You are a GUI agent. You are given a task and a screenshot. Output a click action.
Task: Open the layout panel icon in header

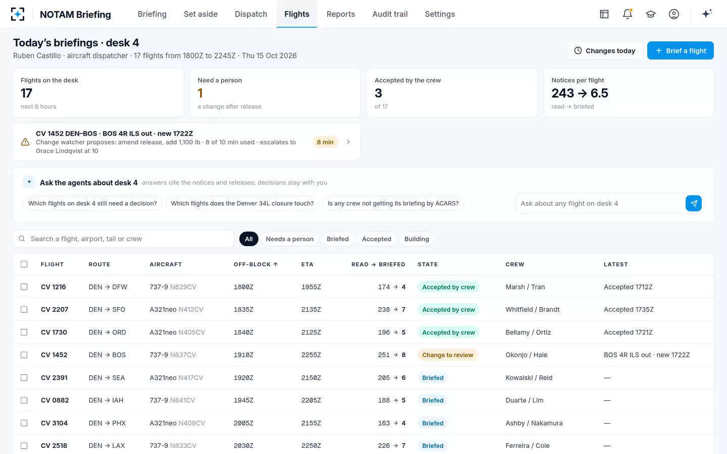tap(604, 14)
